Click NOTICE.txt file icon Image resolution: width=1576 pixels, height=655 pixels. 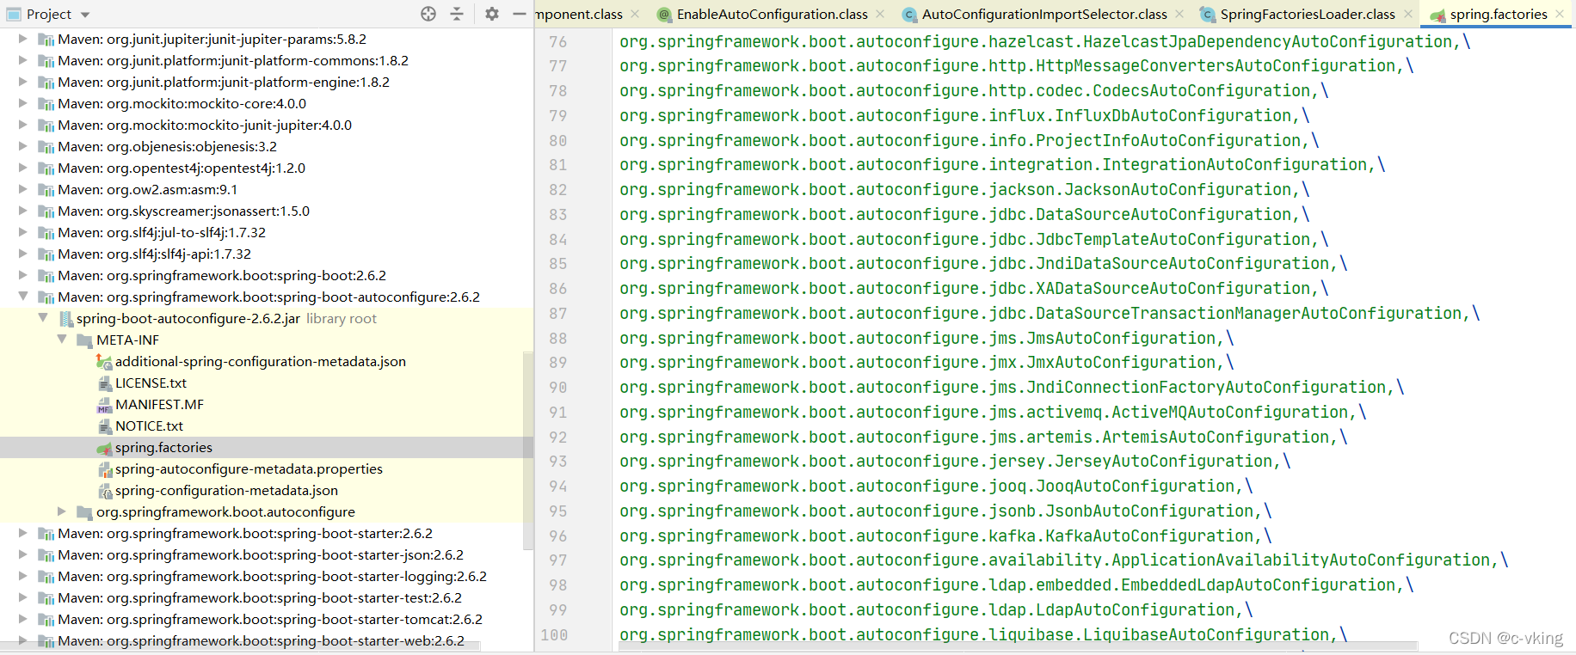point(105,426)
